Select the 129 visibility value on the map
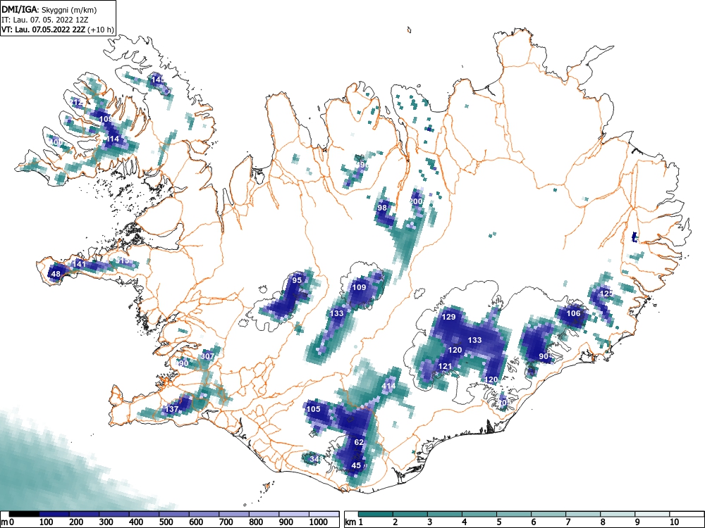This screenshot has width=705, height=528. (x=448, y=317)
